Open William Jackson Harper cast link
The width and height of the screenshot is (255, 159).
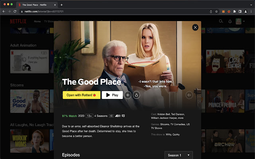pos(164,118)
